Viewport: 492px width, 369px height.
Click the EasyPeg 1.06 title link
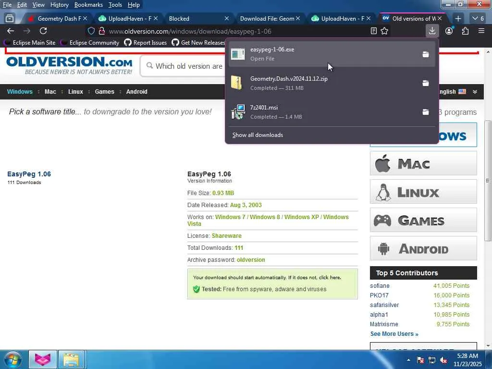(29, 174)
